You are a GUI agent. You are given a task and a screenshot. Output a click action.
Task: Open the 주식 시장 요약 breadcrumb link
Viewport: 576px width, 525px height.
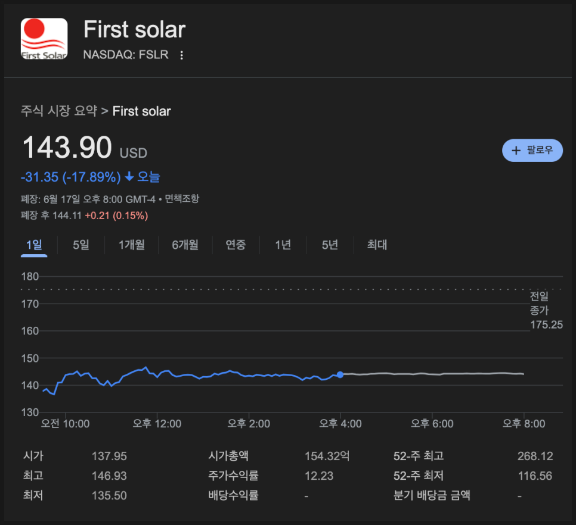click(x=59, y=111)
